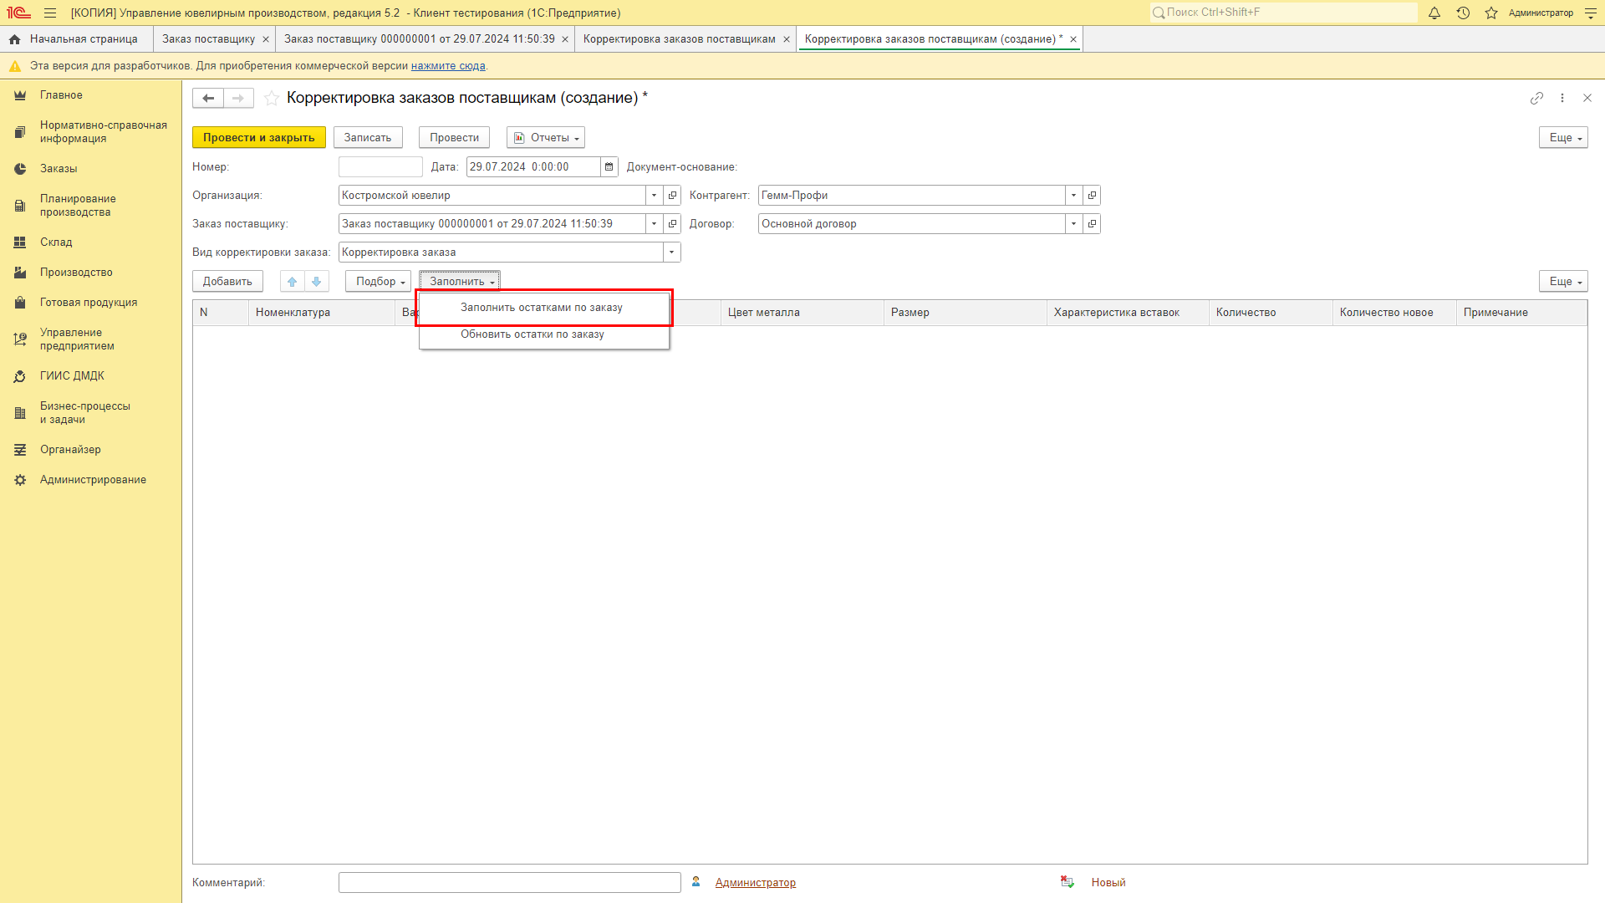Viewport: 1605px width, 903px height.
Task: Open calendar picker for Дата field
Action: pyautogui.click(x=609, y=167)
